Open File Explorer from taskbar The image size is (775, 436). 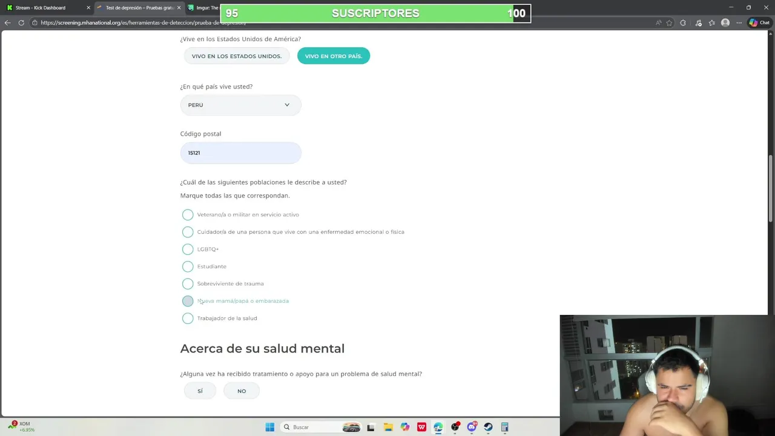tap(388, 427)
